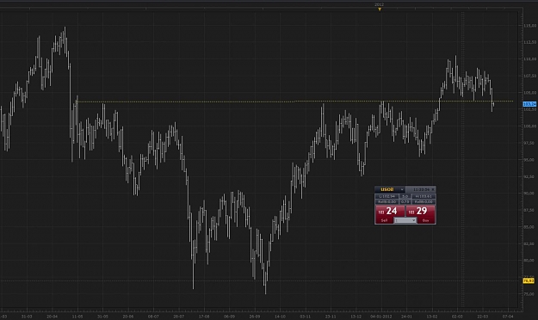This screenshot has height=320, width=538.
Task: Click the 04-01-2012 date on time axis
Action: click(381, 317)
